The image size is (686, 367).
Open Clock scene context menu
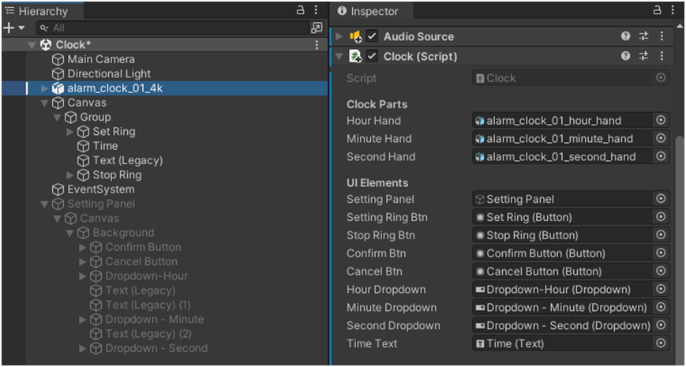(x=317, y=45)
